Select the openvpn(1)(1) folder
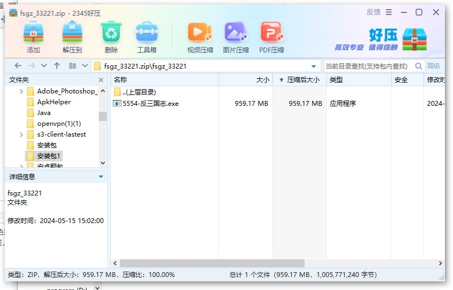This screenshot has height=290, width=453. (x=54, y=124)
